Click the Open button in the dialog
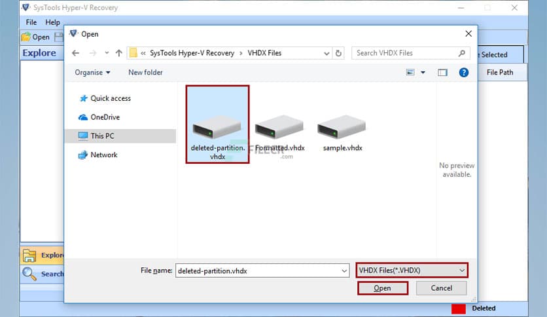 click(x=383, y=288)
